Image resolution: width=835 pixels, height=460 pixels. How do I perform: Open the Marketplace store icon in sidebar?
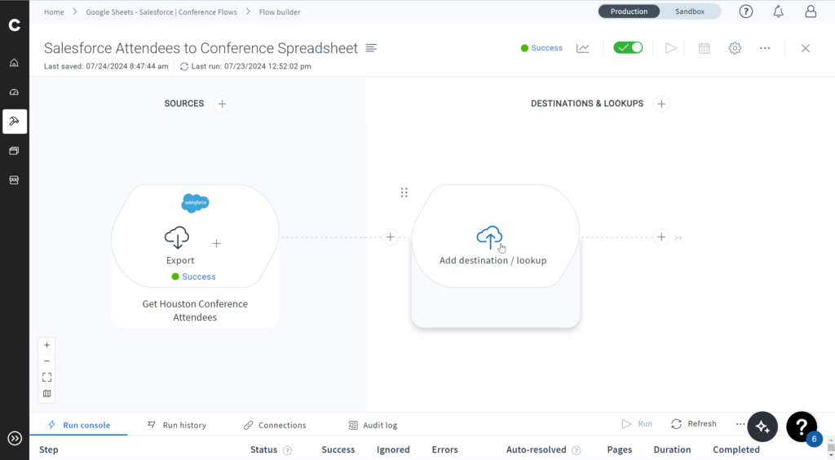(x=15, y=180)
